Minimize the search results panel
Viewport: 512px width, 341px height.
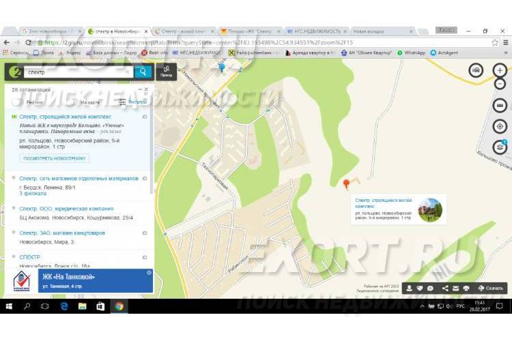140,89
